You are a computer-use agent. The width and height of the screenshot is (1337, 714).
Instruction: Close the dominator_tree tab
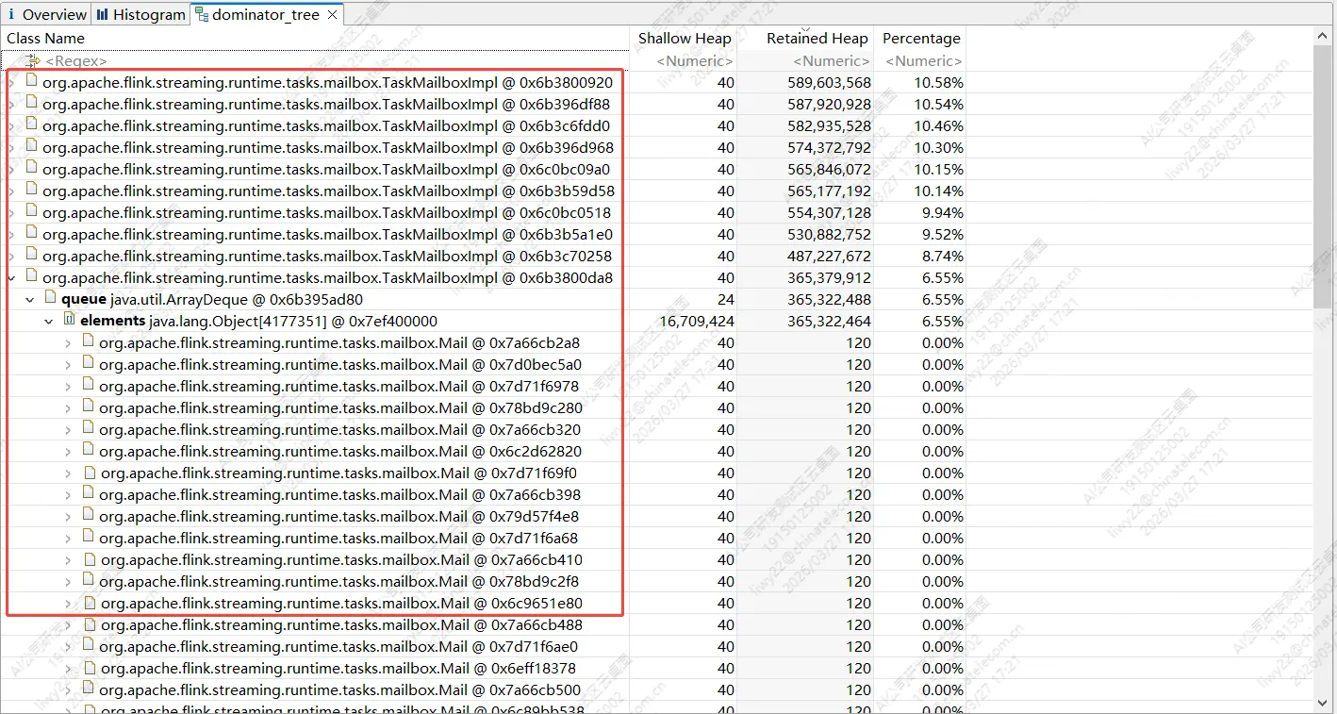click(332, 14)
